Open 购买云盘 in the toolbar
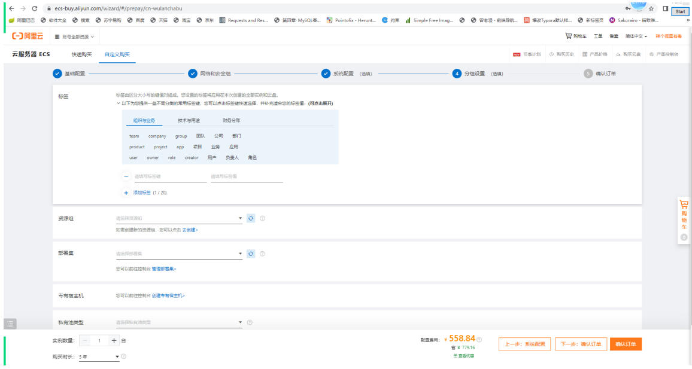 pyautogui.click(x=629, y=54)
